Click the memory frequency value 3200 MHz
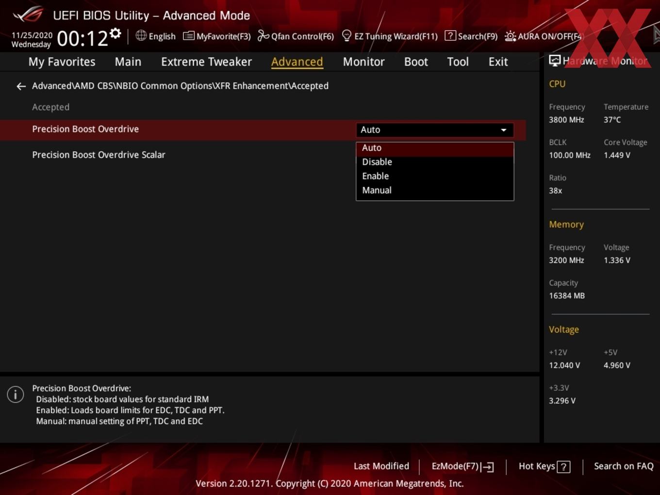Image resolution: width=660 pixels, height=495 pixels. pyautogui.click(x=566, y=261)
